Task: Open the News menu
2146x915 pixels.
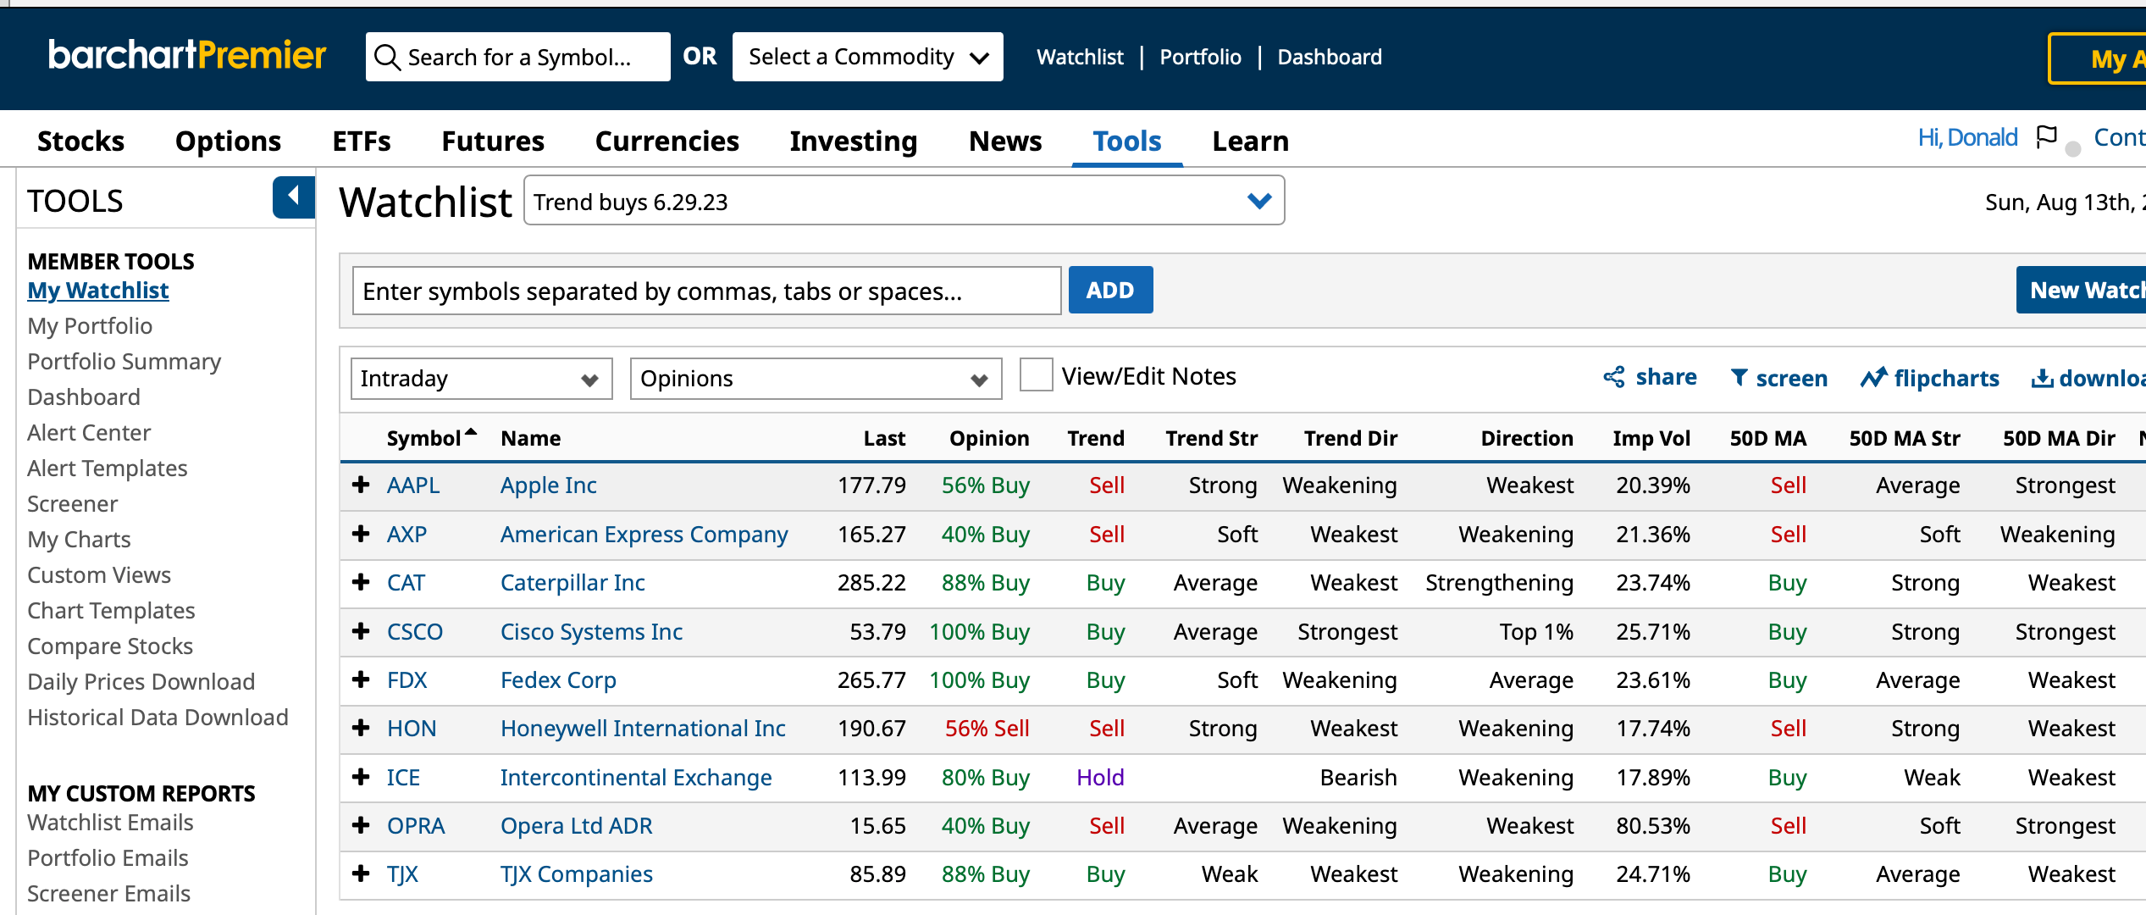Action: pyautogui.click(x=1005, y=141)
